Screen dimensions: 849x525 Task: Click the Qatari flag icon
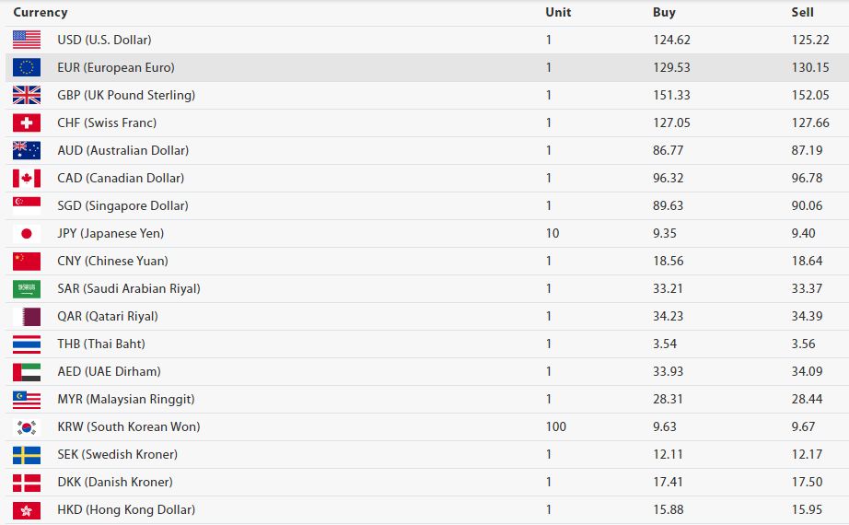click(27, 317)
